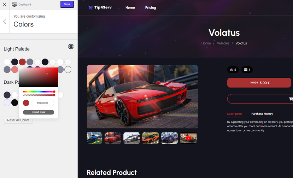
Task: Open the Dashboard monitor icon
Action: (x=14, y=5)
